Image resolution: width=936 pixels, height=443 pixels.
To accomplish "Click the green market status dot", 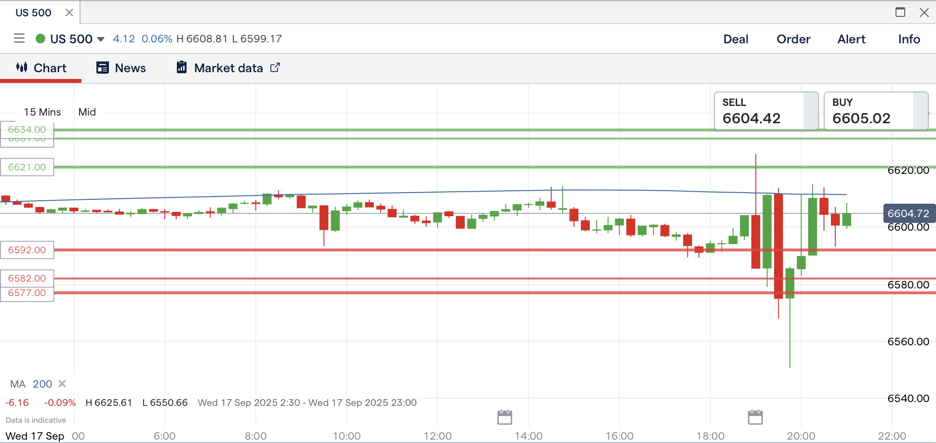I will 40,39.
